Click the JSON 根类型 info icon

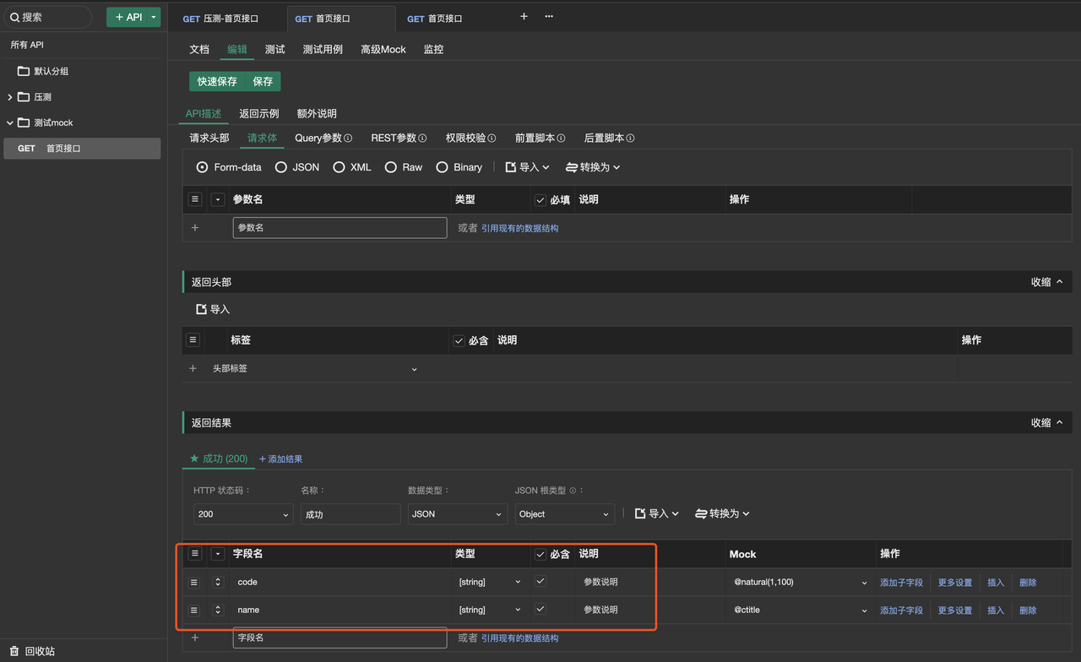coord(573,491)
